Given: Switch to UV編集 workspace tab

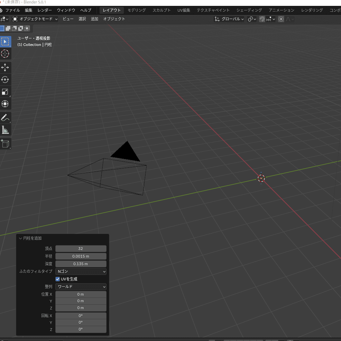Looking at the screenshot, I should pos(184,10).
